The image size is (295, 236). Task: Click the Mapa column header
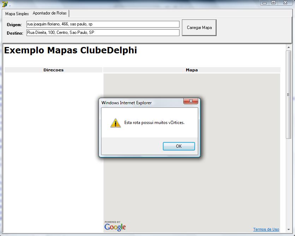tap(192, 70)
